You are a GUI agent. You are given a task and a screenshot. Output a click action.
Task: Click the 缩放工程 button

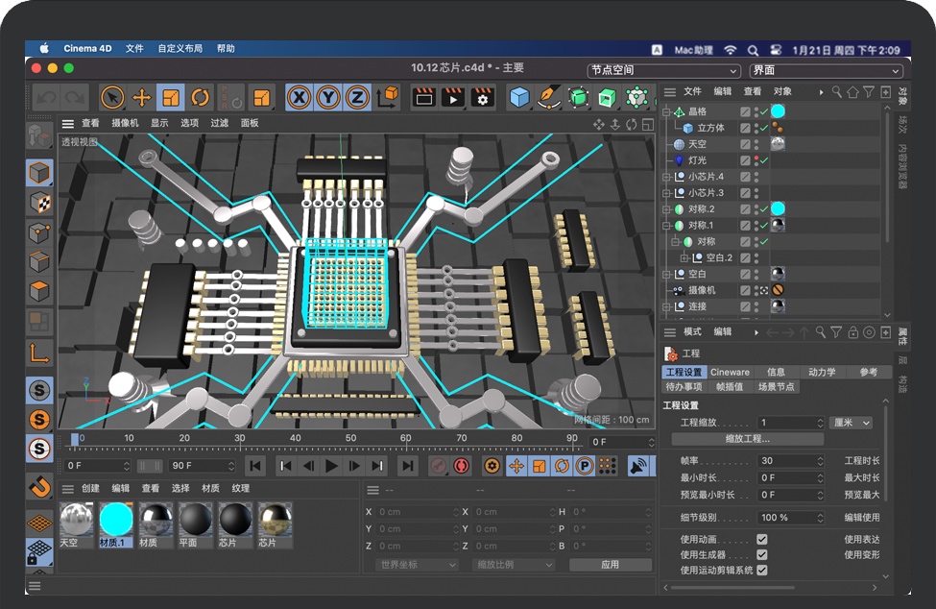click(747, 439)
